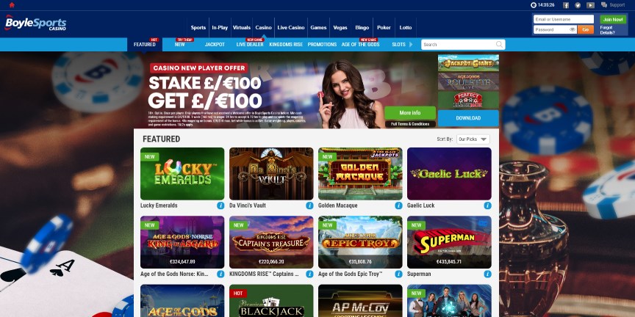Open the Promotions tab

[322, 45]
